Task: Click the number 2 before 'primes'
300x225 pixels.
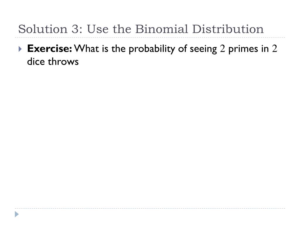Action: click(x=222, y=49)
